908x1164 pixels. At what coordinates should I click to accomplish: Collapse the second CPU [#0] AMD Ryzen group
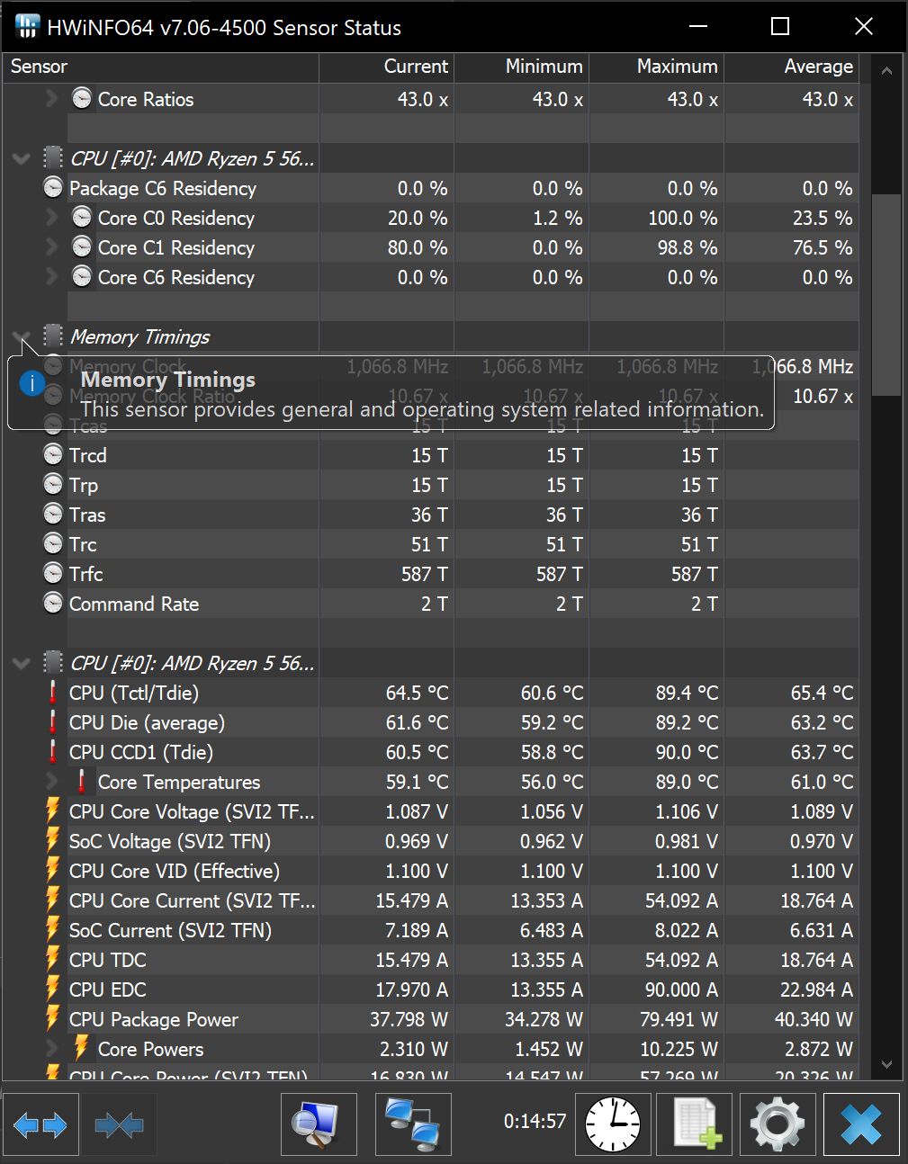(x=22, y=664)
